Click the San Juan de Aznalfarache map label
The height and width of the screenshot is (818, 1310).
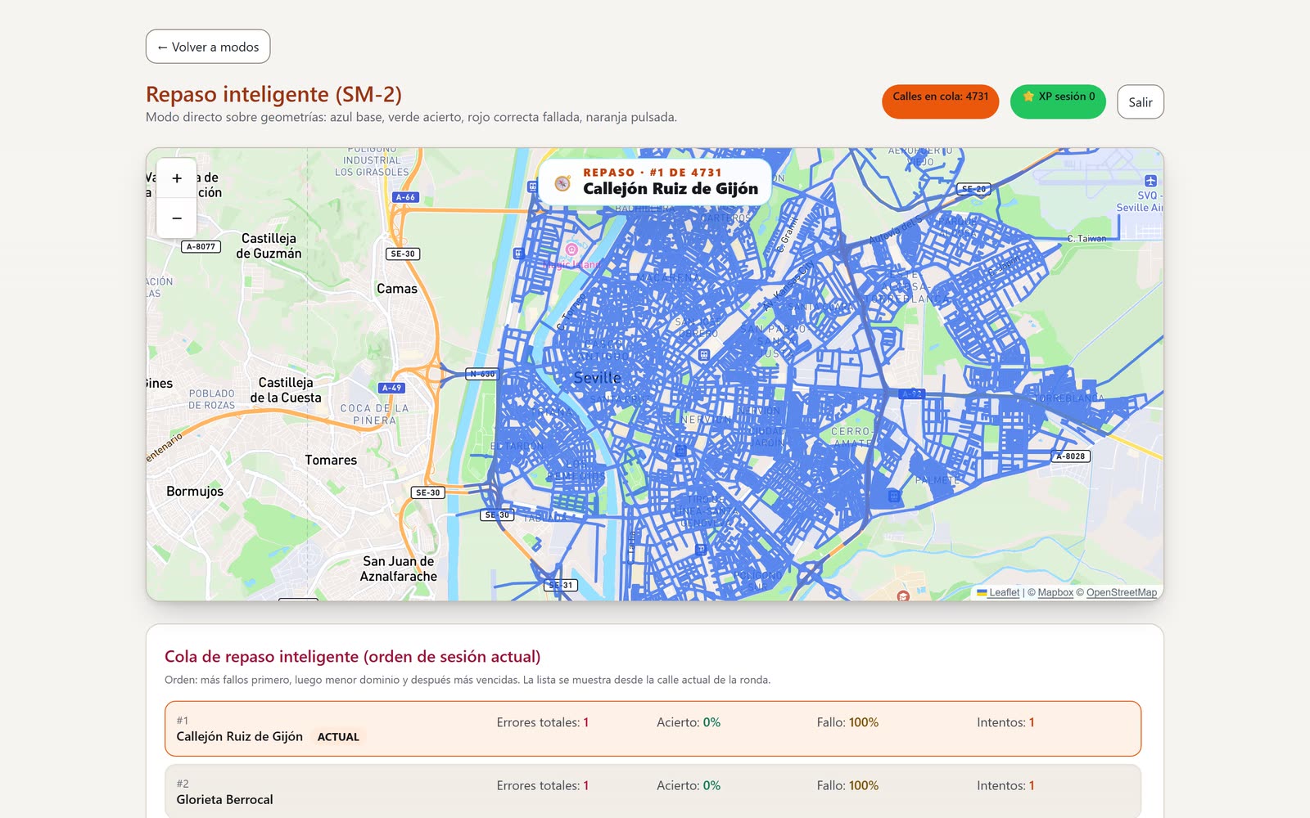[x=399, y=569]
